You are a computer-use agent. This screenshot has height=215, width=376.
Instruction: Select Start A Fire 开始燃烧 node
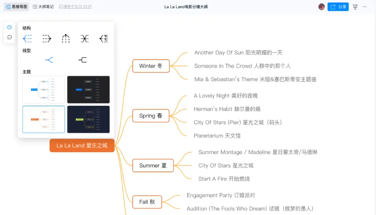(224, 179)
